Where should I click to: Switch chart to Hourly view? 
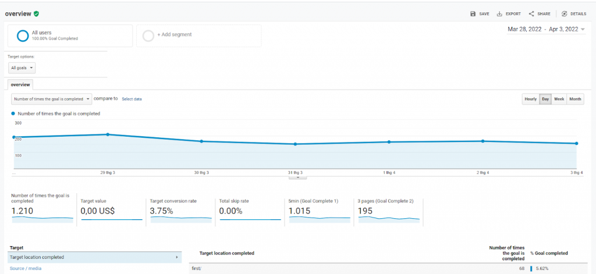531,99
